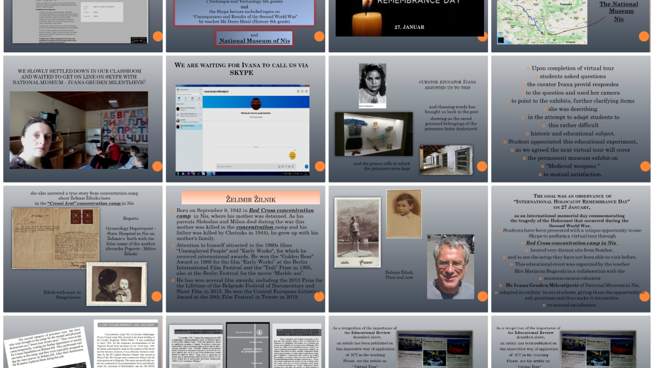The image size is (654, 368).
Task: Select the slide with Anita Andrejević's belongings
Action: (x=408, y=119)
